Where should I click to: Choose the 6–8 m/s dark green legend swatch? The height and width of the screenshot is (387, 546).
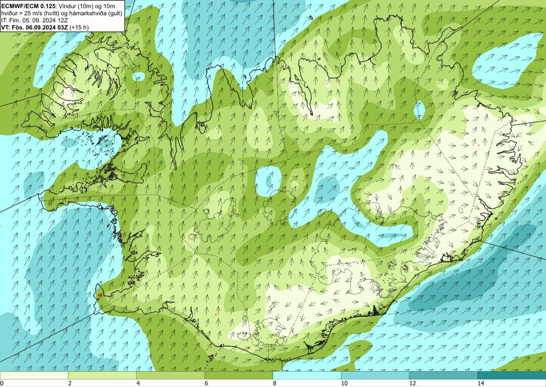239,376
